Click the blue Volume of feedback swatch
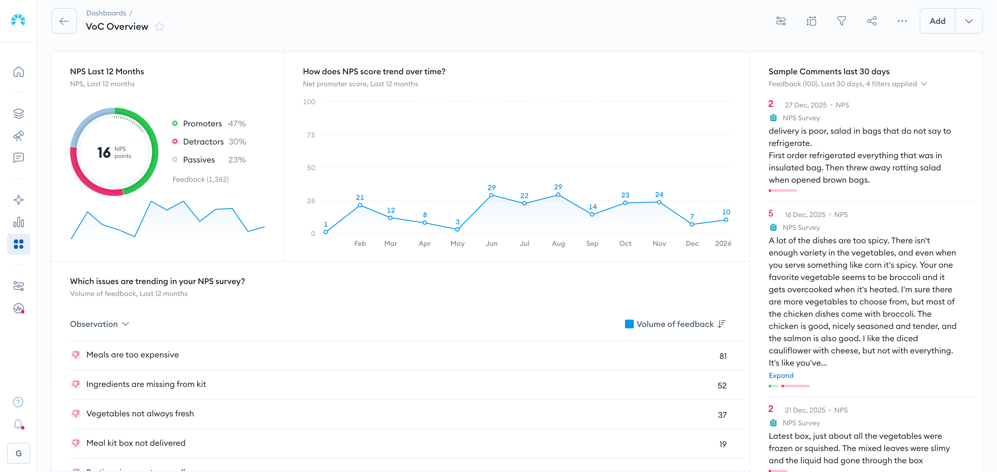Image resolution: width=997 pixels, height=472 pixels. pyautogui.click(x=629, y=324)
